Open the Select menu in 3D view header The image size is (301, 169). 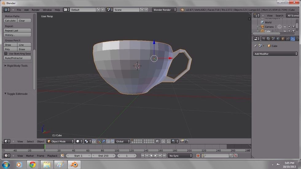point(30,141)
